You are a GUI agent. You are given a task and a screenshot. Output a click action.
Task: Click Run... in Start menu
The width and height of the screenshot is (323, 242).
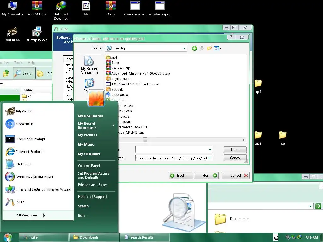pyautogui.click(x=83, y=216)
